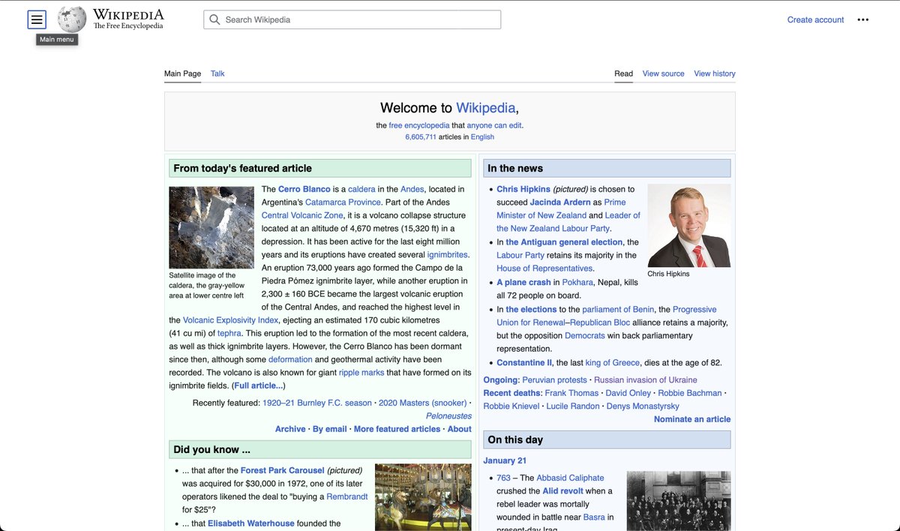Viewport: 900px width, 531px height.
Task: Click the Elisabeth Waterhouse link
Action: coord(251,523)
